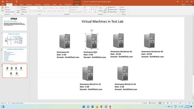Screen dimensions: 194x109
Task: Open File Explorer from taskbar
Action: [x=97, y=107]
